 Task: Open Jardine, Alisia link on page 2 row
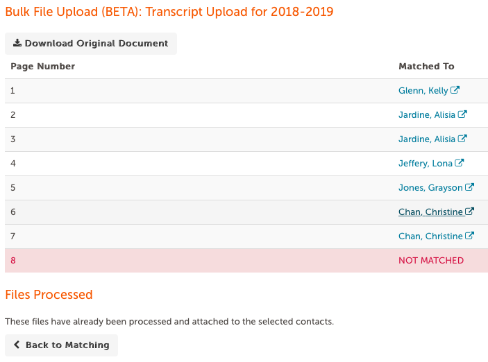427,115
